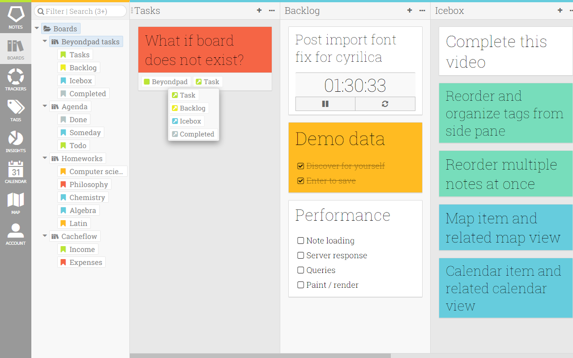Pause the running note timer
The height and width of the screenshot is (358, 573).
(325, 104)
